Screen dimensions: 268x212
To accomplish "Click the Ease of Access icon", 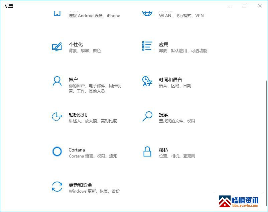I will tap(57, 116).
